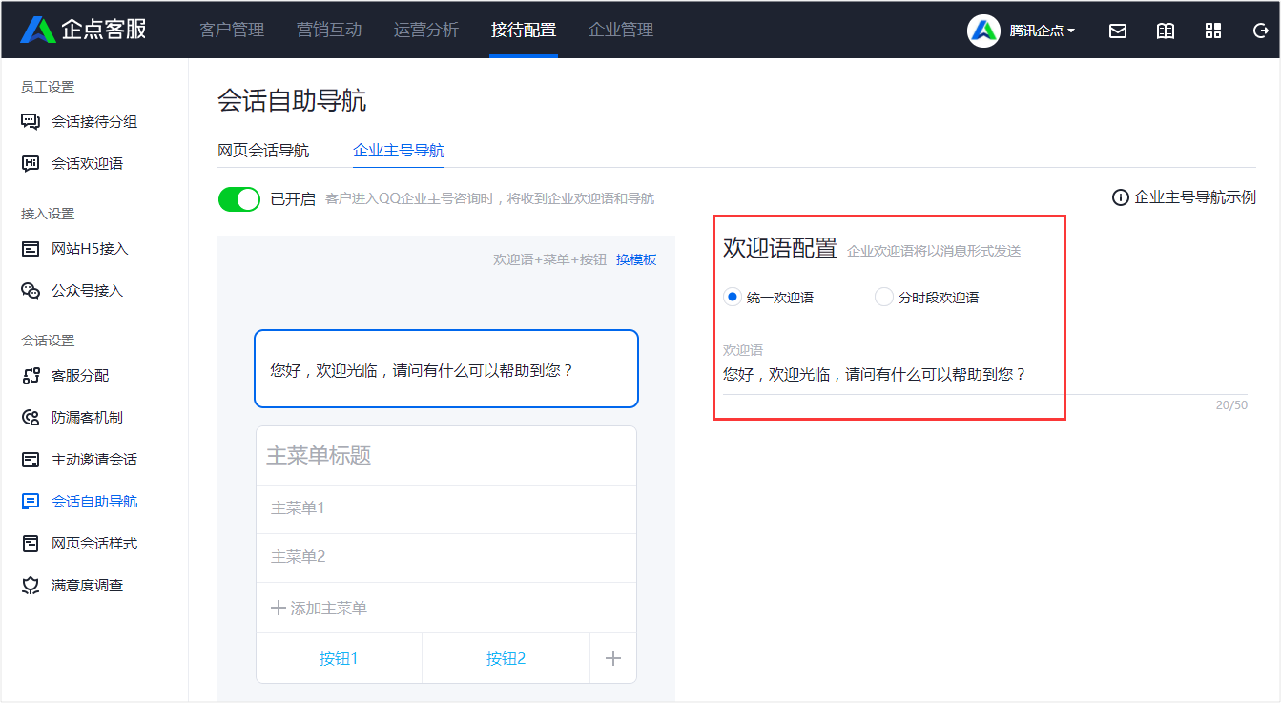Open the apps grid icon
Viewport: 1281px width, 703px height.
[x=1213, y=31]
